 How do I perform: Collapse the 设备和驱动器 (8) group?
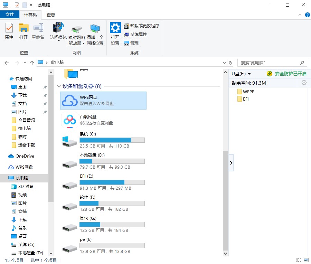(59, 86)
